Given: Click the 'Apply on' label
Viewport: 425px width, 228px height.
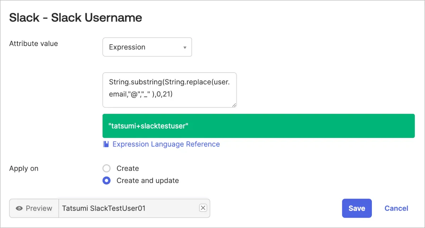Looking at the screenshot, I should 24,169.
